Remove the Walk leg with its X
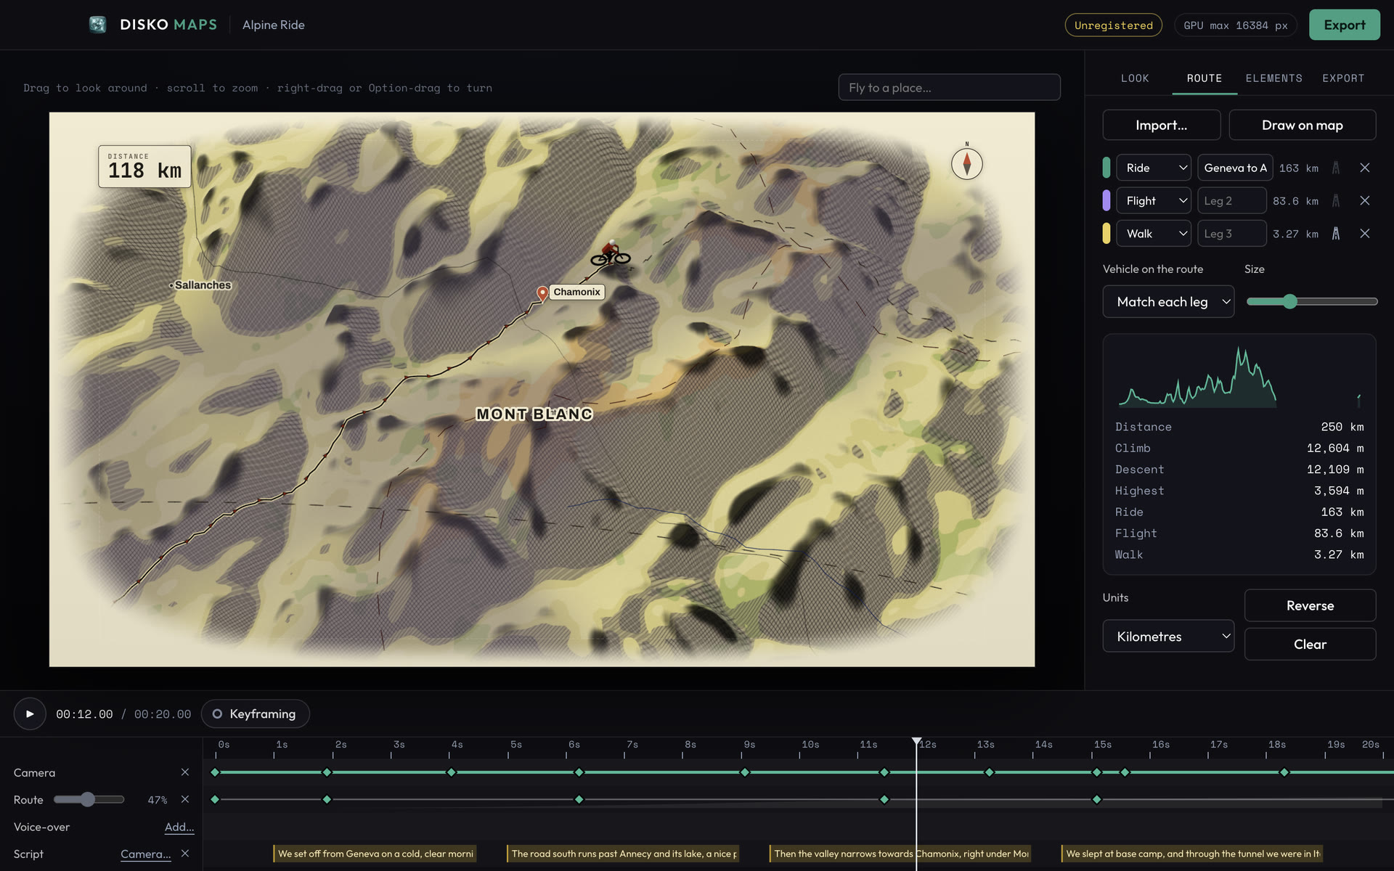Image resolution: width=1394 pixels, height=871 pixels. tap(1364, 234)
